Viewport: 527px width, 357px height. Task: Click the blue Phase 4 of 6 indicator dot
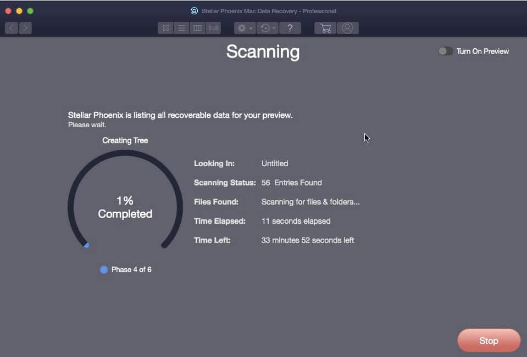click(x=104, y=269)
